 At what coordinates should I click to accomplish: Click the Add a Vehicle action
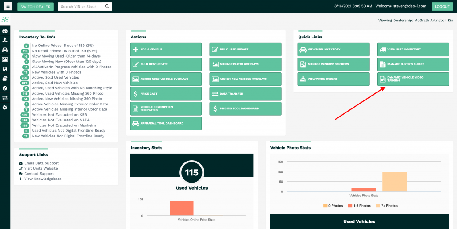(166, 50)
